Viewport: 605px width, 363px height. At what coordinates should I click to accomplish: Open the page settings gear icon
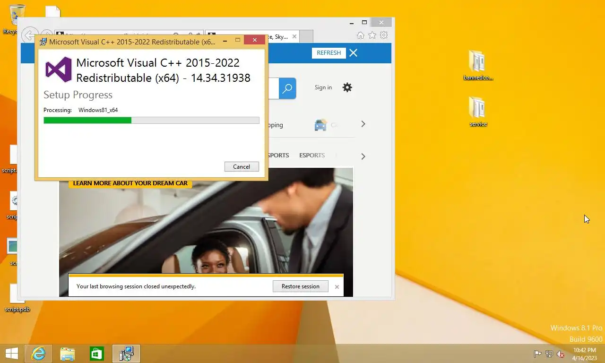(347, 87)
